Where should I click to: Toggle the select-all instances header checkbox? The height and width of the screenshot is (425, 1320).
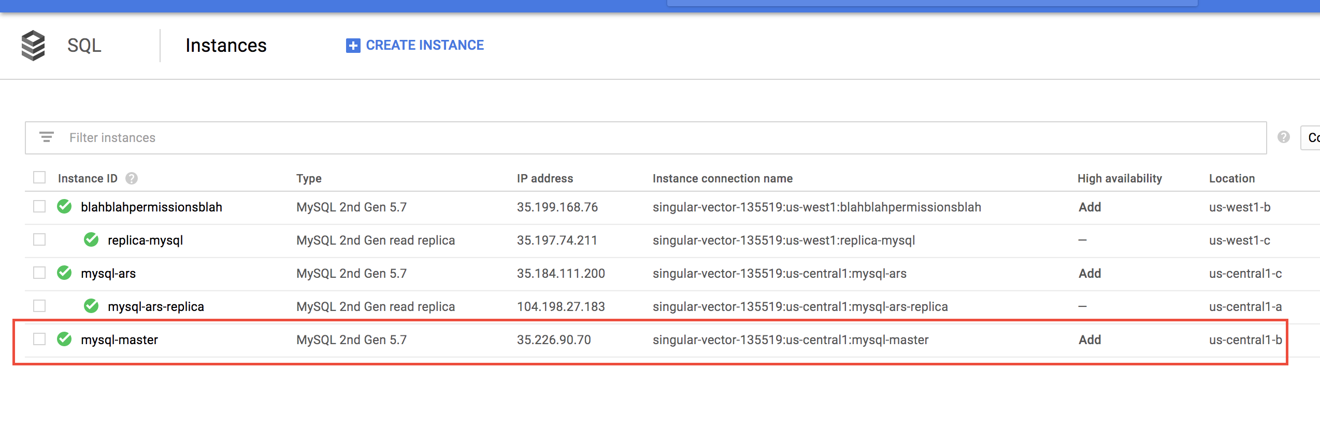click(x=39, y=178)
